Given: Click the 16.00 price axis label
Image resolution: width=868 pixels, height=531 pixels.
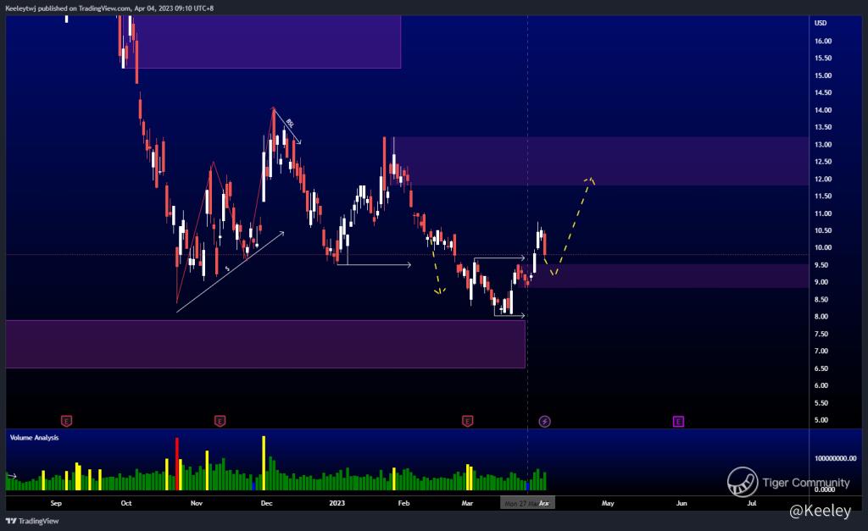Looking at the screenshot, I should pos(822,41).
